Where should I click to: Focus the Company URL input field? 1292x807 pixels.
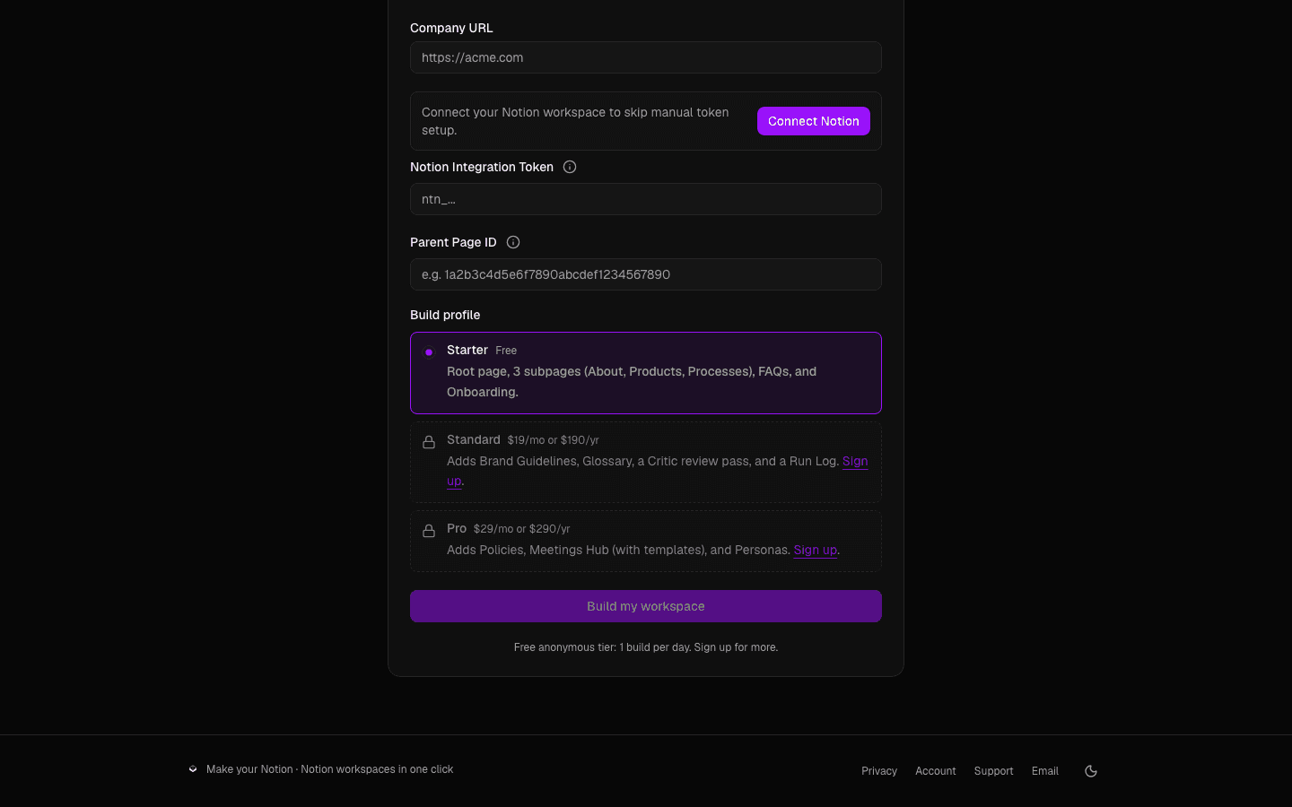(x=646, y=57)
